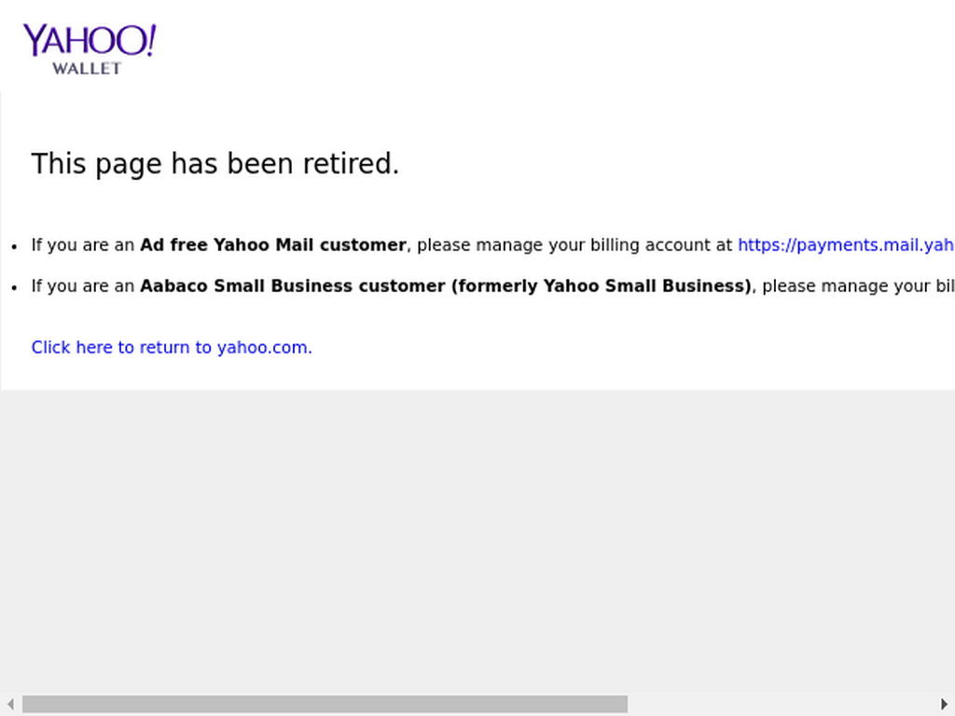Click the Yahoo Wallet logo
This screenshot has width=955, height=716.
pyautogui.click(x=90, y=49)
